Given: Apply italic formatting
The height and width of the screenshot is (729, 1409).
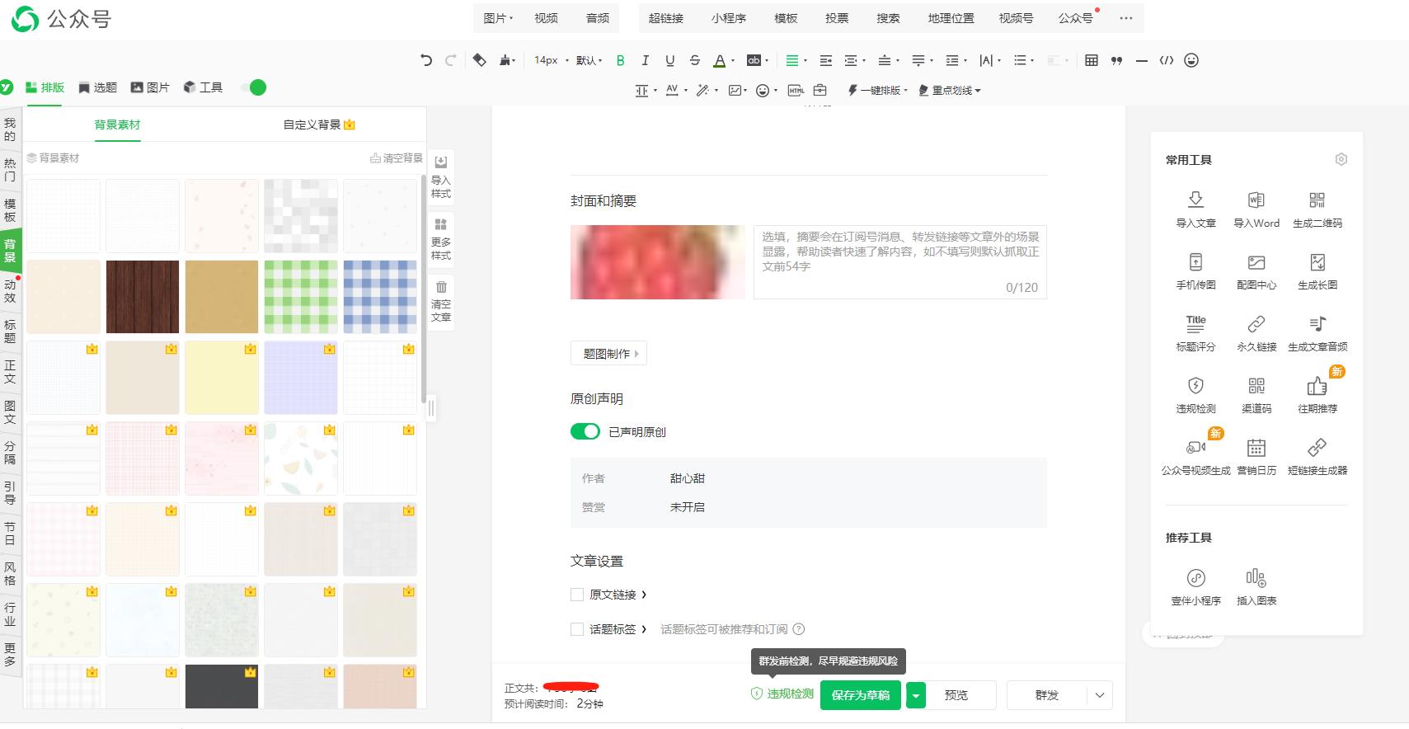Looking at the screenshot, I should [x=645, y=60].
